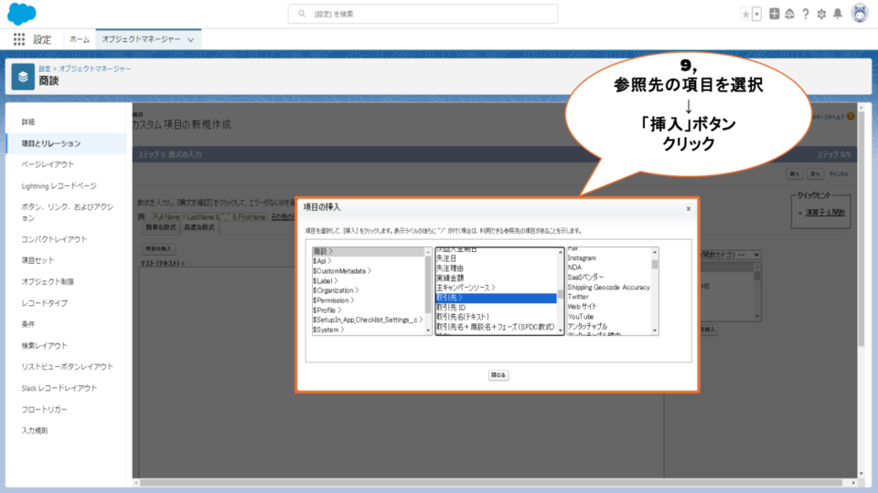The width and height of the screenshot is (878, 493).
Task: Open the setup gear icon
Action: [821, 14]
